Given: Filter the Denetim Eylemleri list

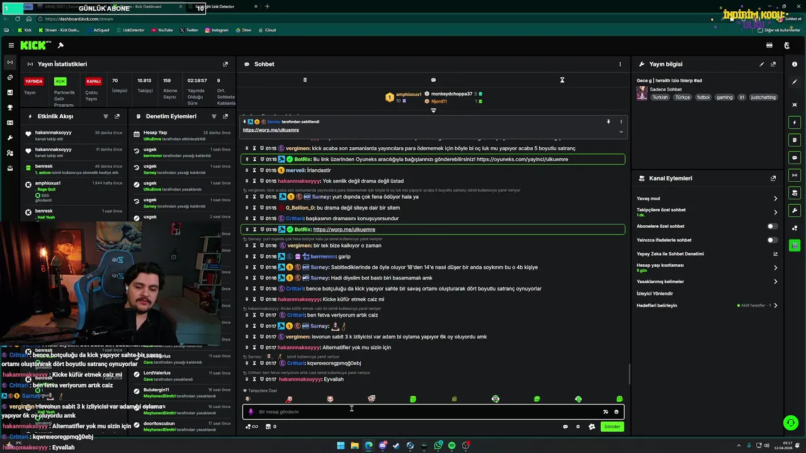Looking at the screenshot, I should 214,116.
